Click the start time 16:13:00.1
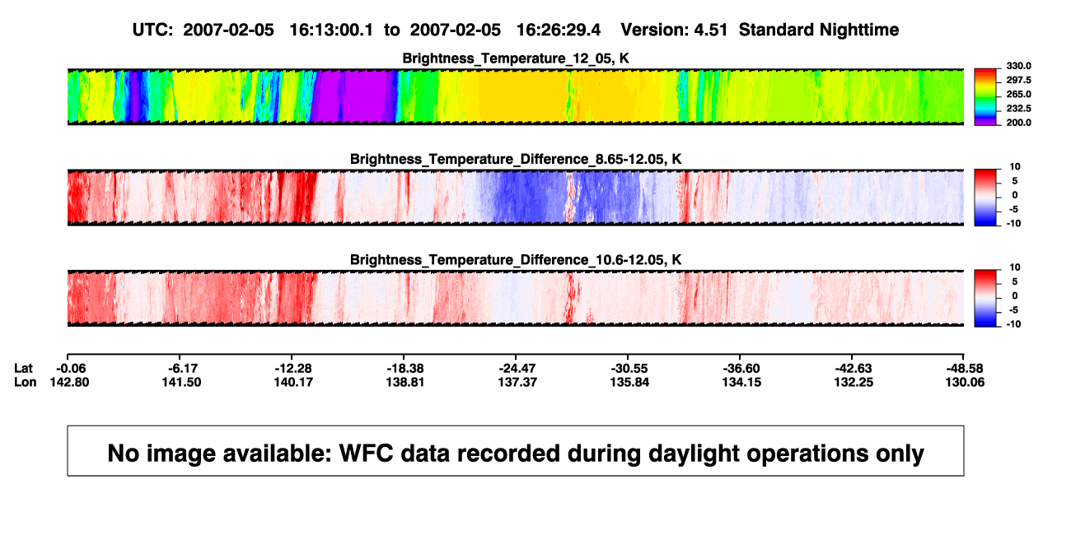 click(332, 30)
